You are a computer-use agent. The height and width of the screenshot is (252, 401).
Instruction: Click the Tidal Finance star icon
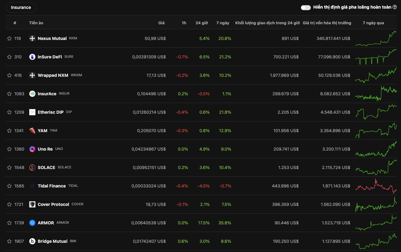(x=9, y=186)
